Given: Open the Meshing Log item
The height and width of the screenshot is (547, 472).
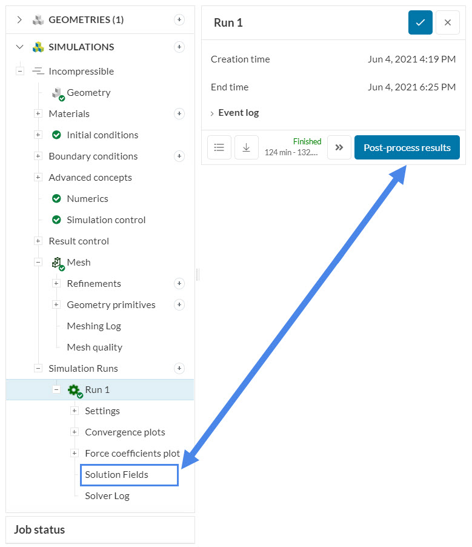Looking at the screenshot, I should (94, 326).
